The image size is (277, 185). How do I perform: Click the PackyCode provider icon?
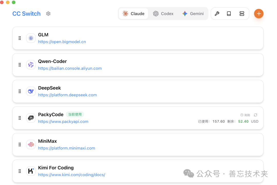[x=31, y=118]
